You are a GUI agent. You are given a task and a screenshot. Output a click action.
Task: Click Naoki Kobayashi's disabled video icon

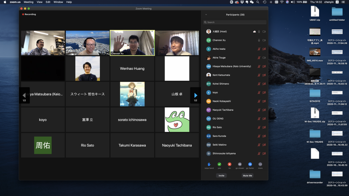pyautogui.click(x=264, y=101)
